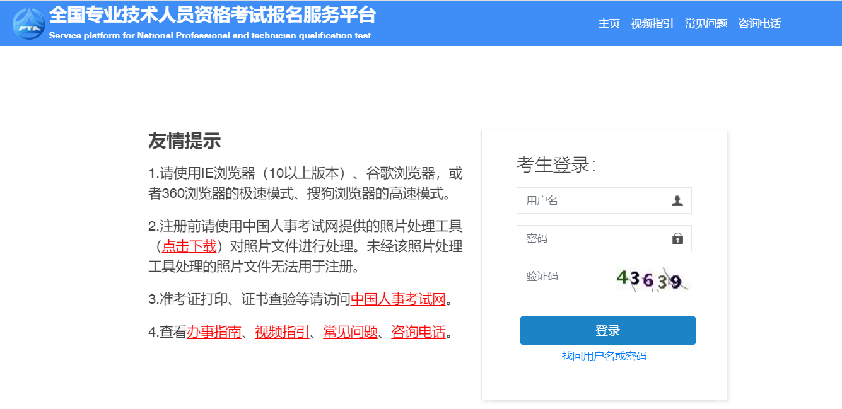Click the person icon in username field
The image size is (842, 409).
click(x=678, y=200)
